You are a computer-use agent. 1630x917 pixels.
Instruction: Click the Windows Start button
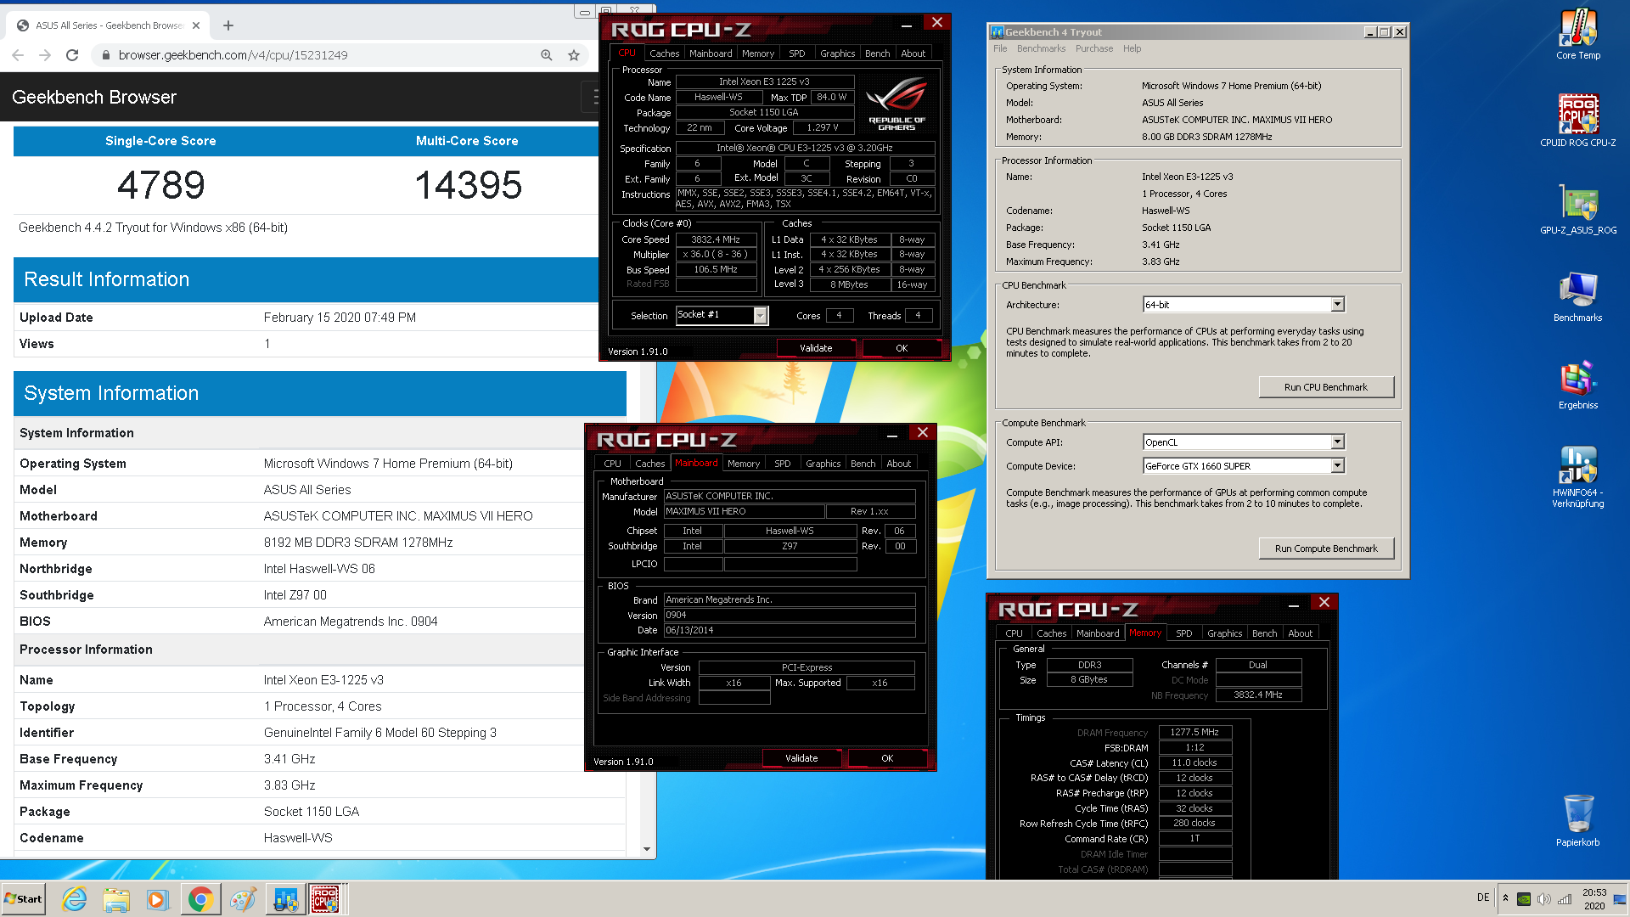coord(24,899)
